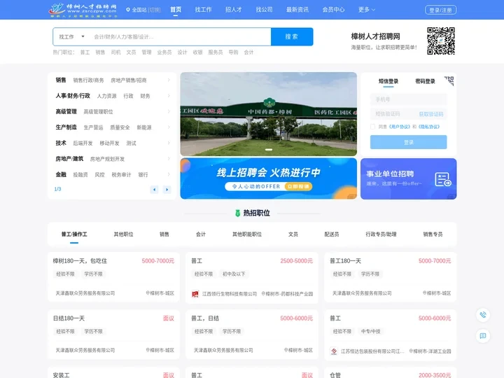Screen dimensions: 504x378
Task: Click the 事业单位招聘 document icon
Action: (x=443, y=179)
